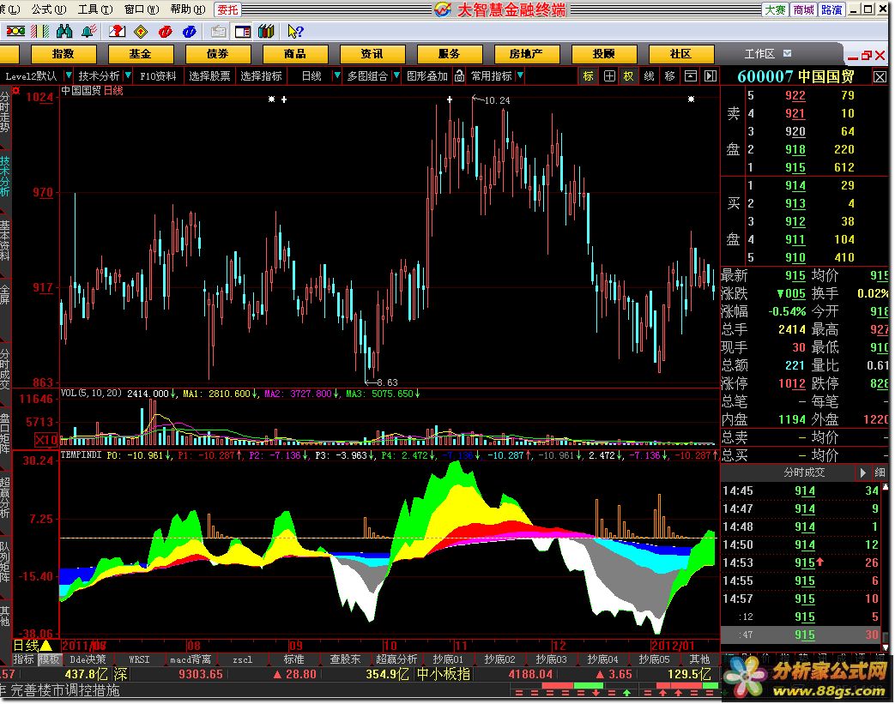Click the grey clipboard toolbar icon
895x704 pixels.
[218, 32]
